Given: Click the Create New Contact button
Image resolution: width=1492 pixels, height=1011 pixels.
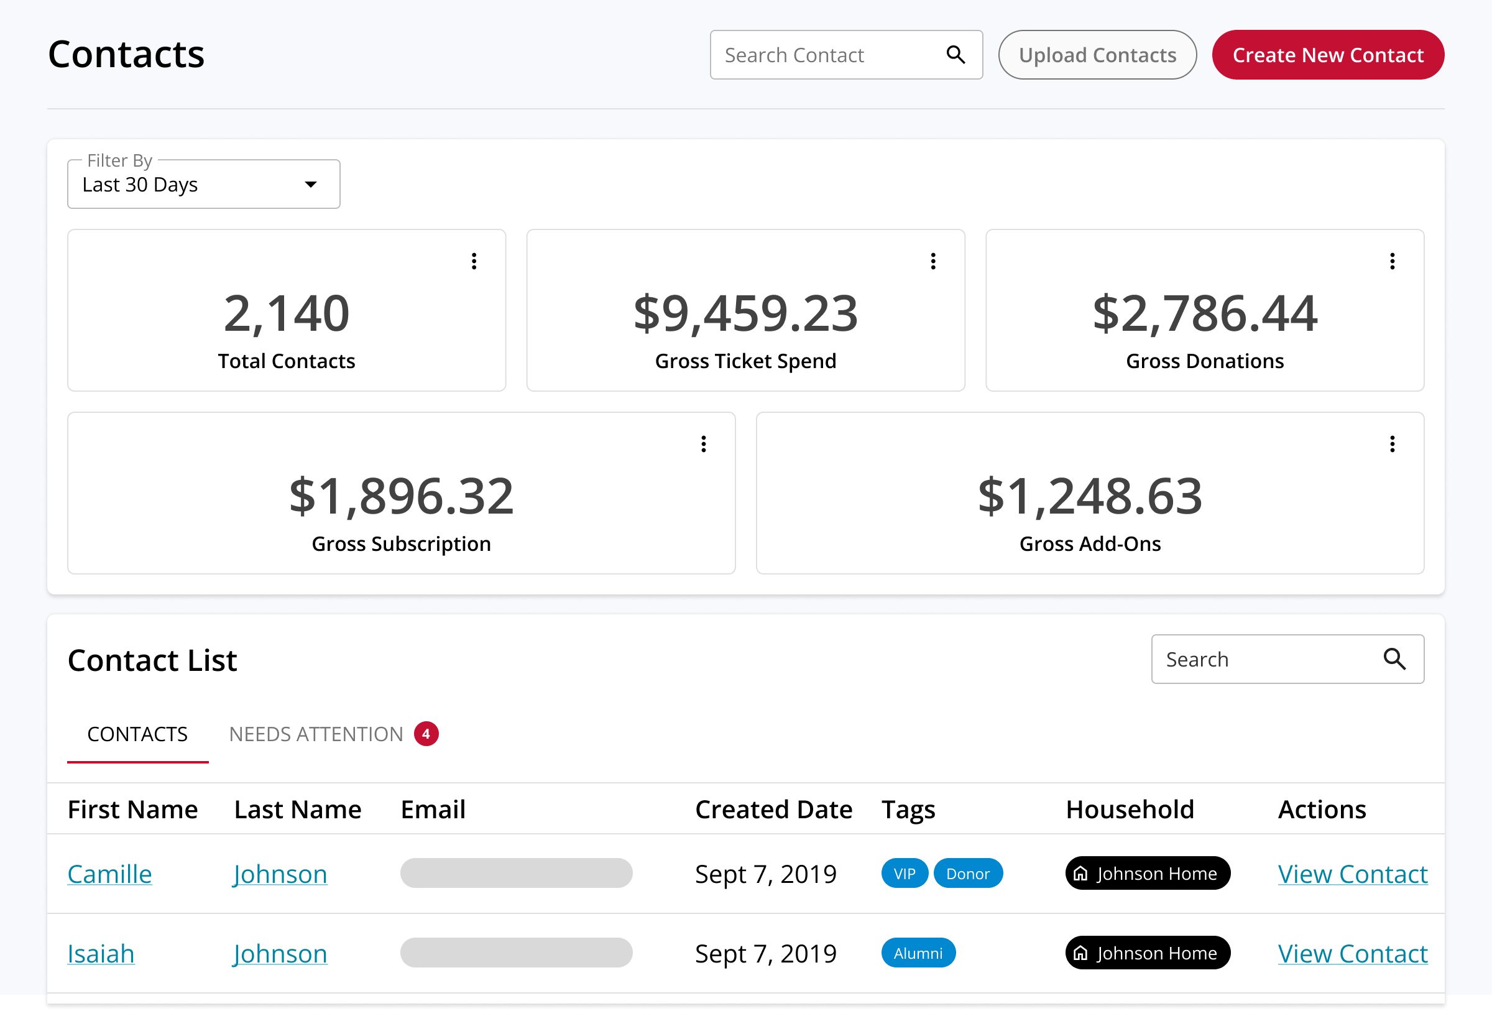Looking at the screenshot, I should pyautogui.click(x=1328, y=55).
